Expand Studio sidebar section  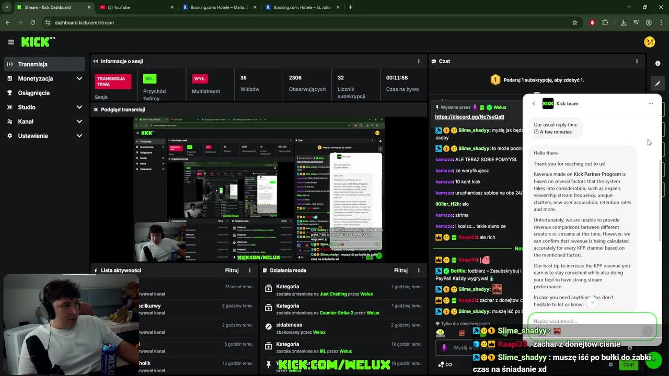tap(79, 107)
